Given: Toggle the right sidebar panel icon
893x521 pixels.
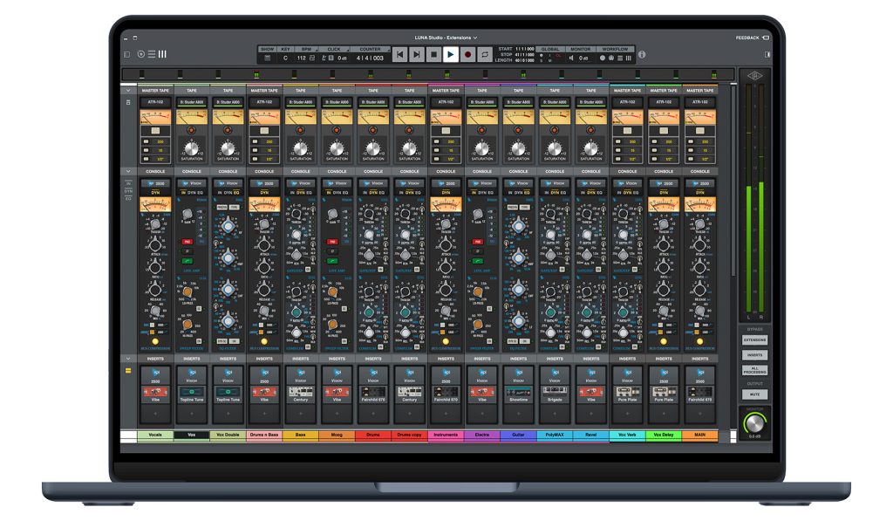Looking at the screenshot, I should click(767, 55).
